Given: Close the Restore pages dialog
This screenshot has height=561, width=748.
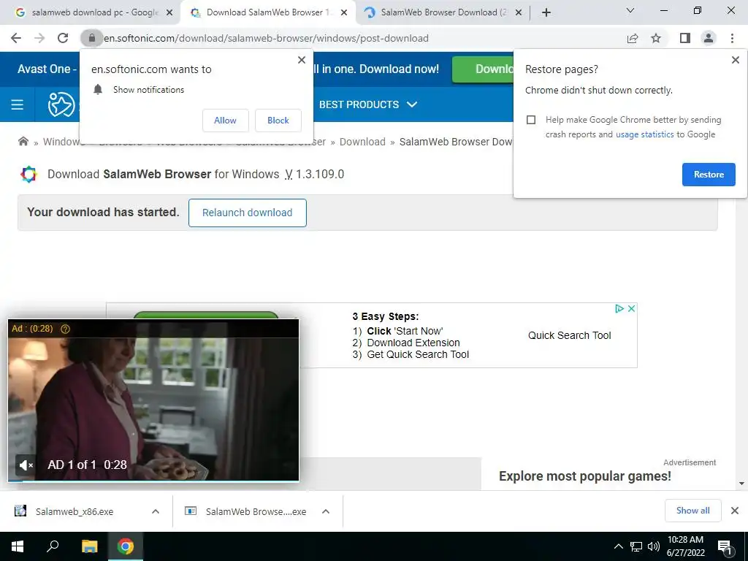Looking at the screenshot, I should point(735,60).
